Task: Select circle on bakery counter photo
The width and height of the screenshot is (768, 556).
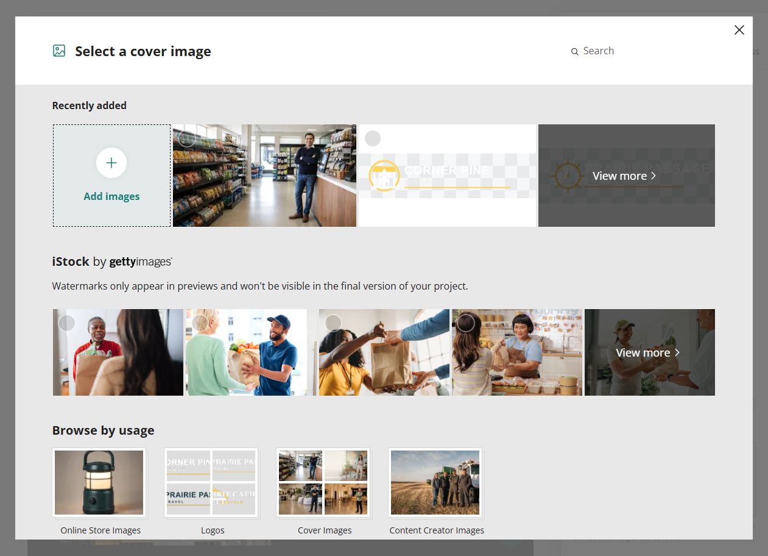Action: click(466, 323)
